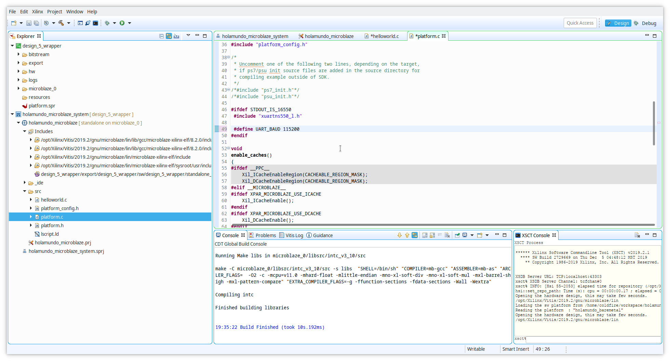Open the Xilinx menu

38,12
